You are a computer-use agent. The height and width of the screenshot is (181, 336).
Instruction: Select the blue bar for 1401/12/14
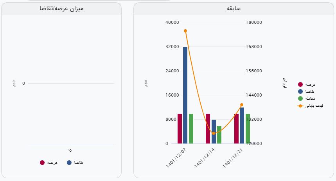point(214,132)
